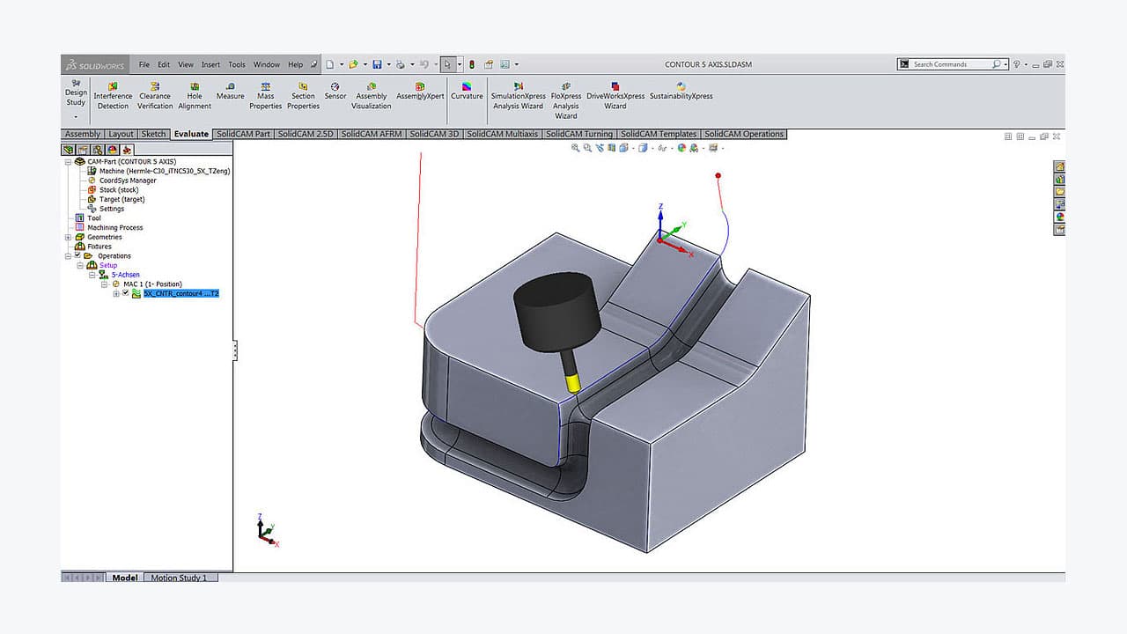Viewport: 1127px width, 634px height.
Task: Expand the Geometries tree node
Action: tap(69, 237)
